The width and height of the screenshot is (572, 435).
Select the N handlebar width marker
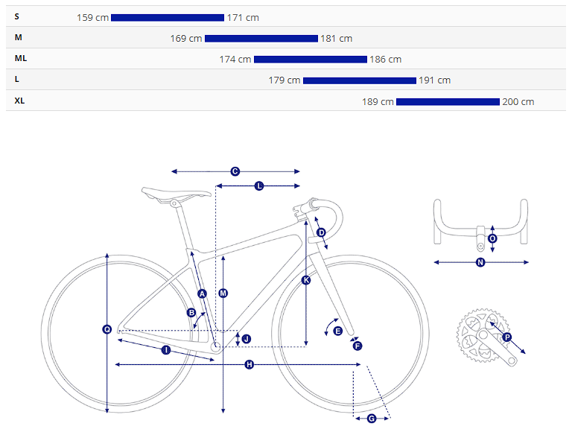[x=480, y=262]
